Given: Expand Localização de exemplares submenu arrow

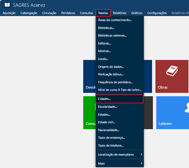Looking at the screenshot, I should 141,154.
